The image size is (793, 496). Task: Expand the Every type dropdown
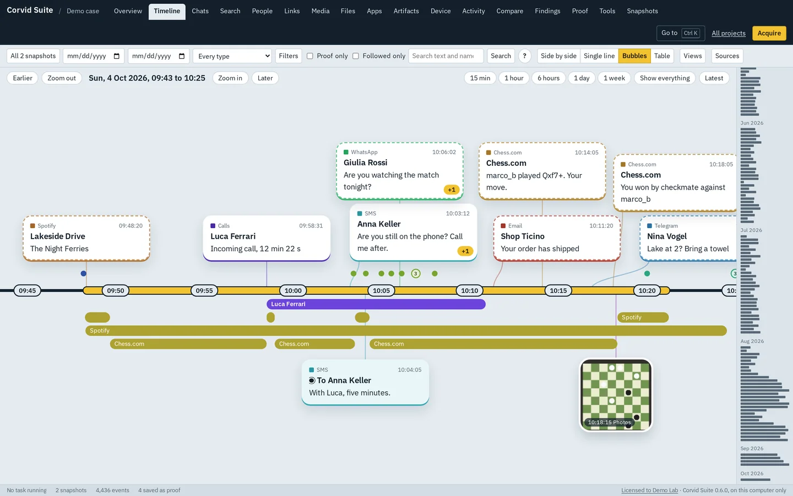pyautogui.click(x=232, y=56)
